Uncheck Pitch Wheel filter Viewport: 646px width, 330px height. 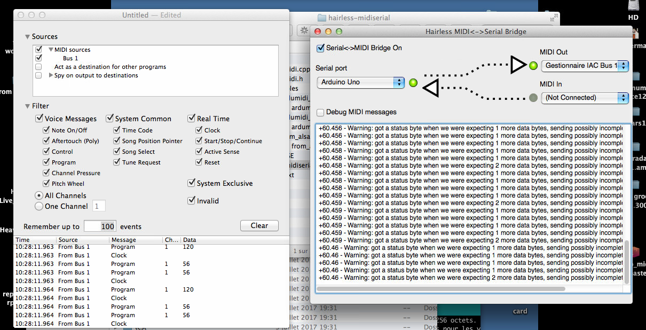coord(46,183)
